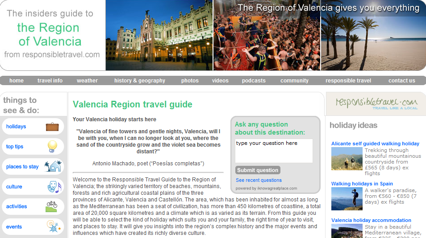Click the fireworks icon beside events

[x=54, y=226]
